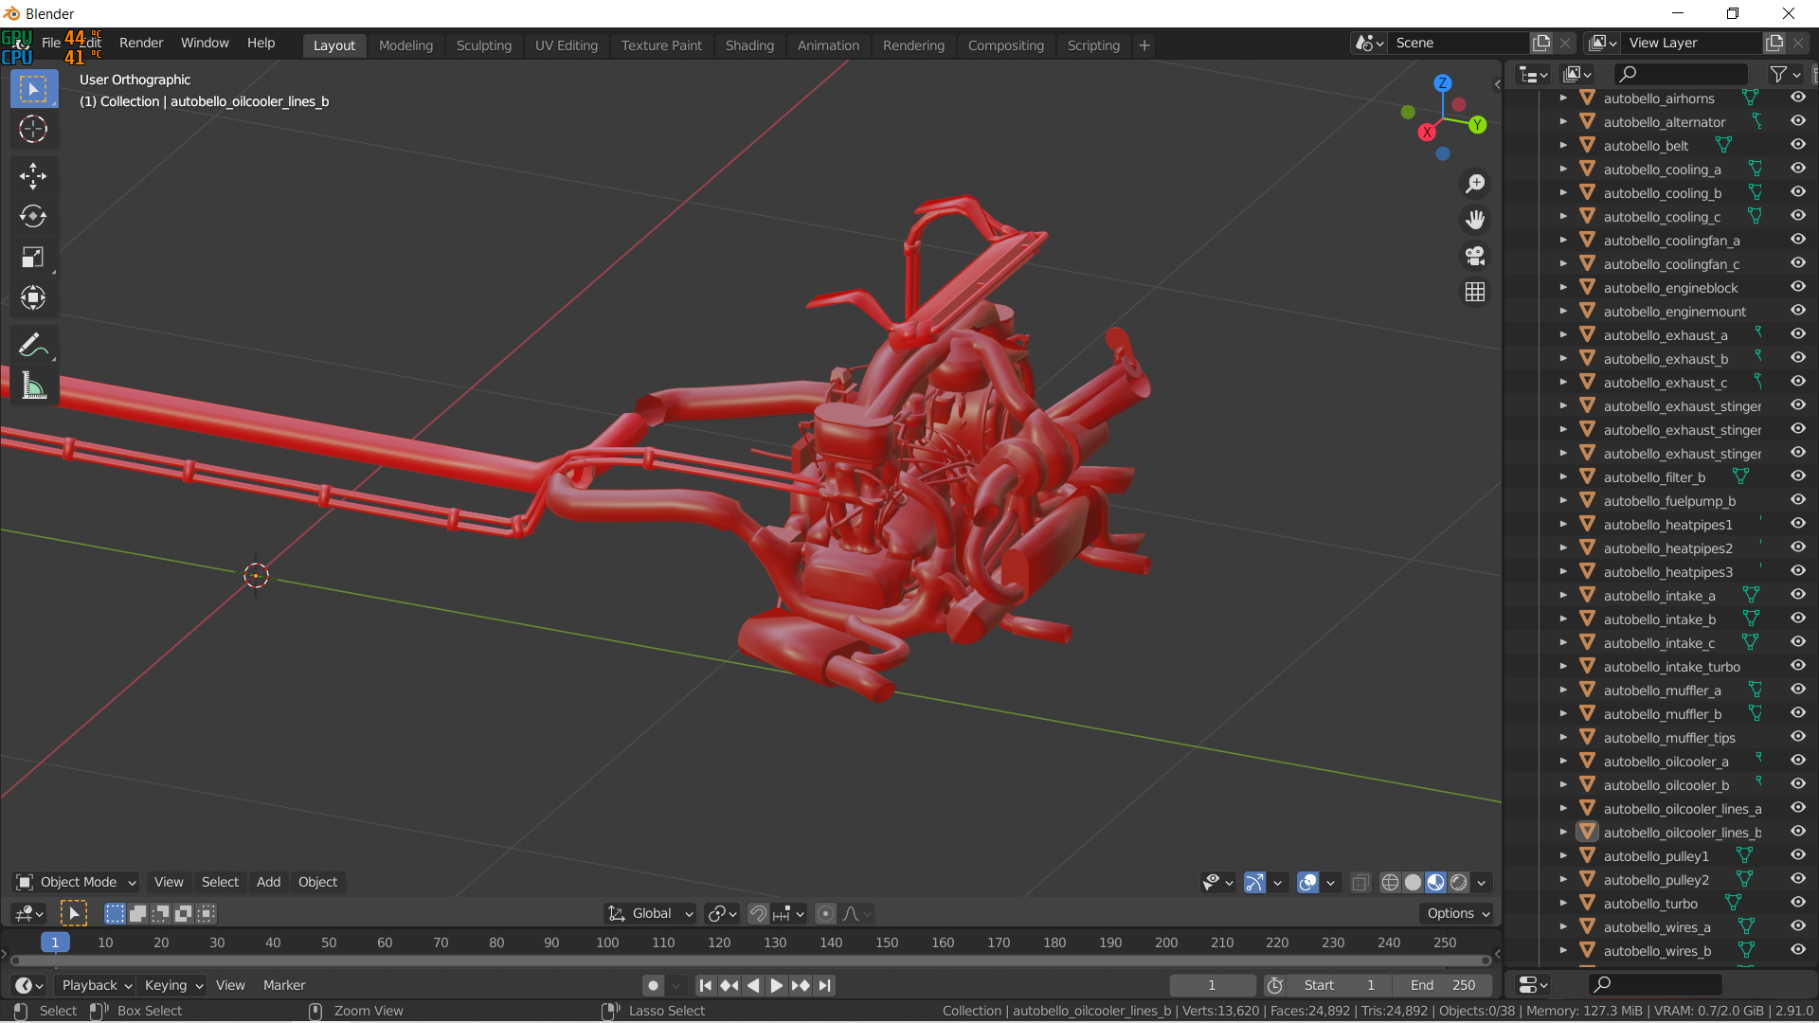Screen dimensions: 1819x1023
Task: Switch to the Sculpting workspace tab
Action: [x=483, y=45]
